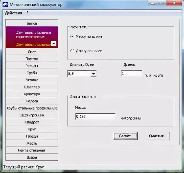
Task: Open the Лист category
Action: 32,52
